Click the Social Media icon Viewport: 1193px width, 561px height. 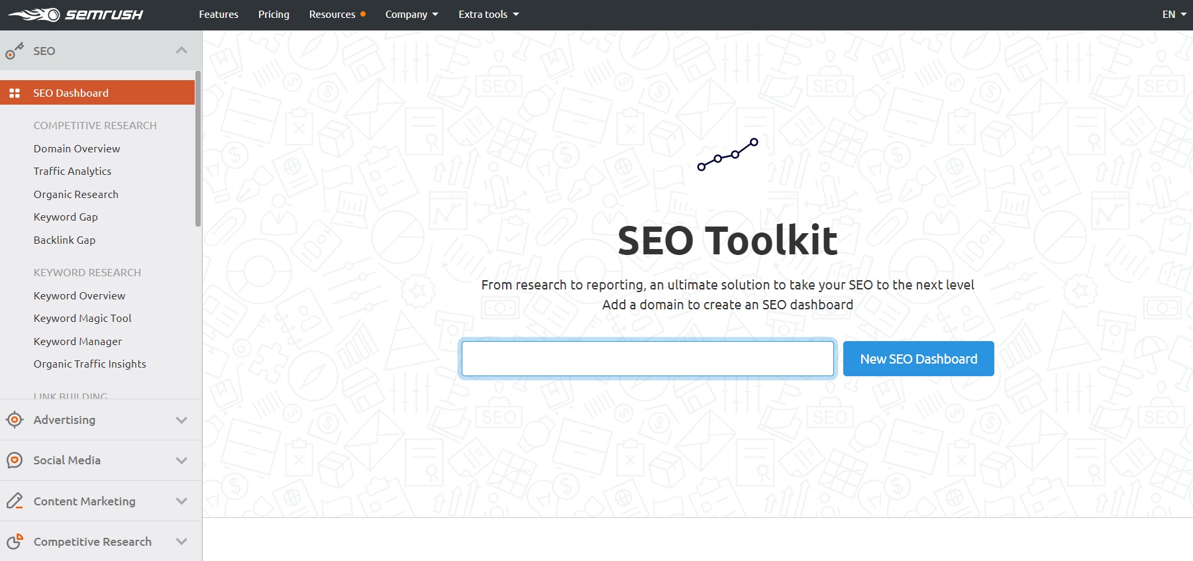click(15, 460)
